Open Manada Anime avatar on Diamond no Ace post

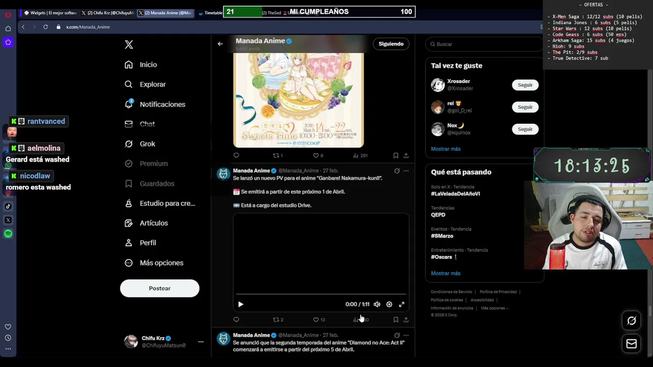pos(223,339)
